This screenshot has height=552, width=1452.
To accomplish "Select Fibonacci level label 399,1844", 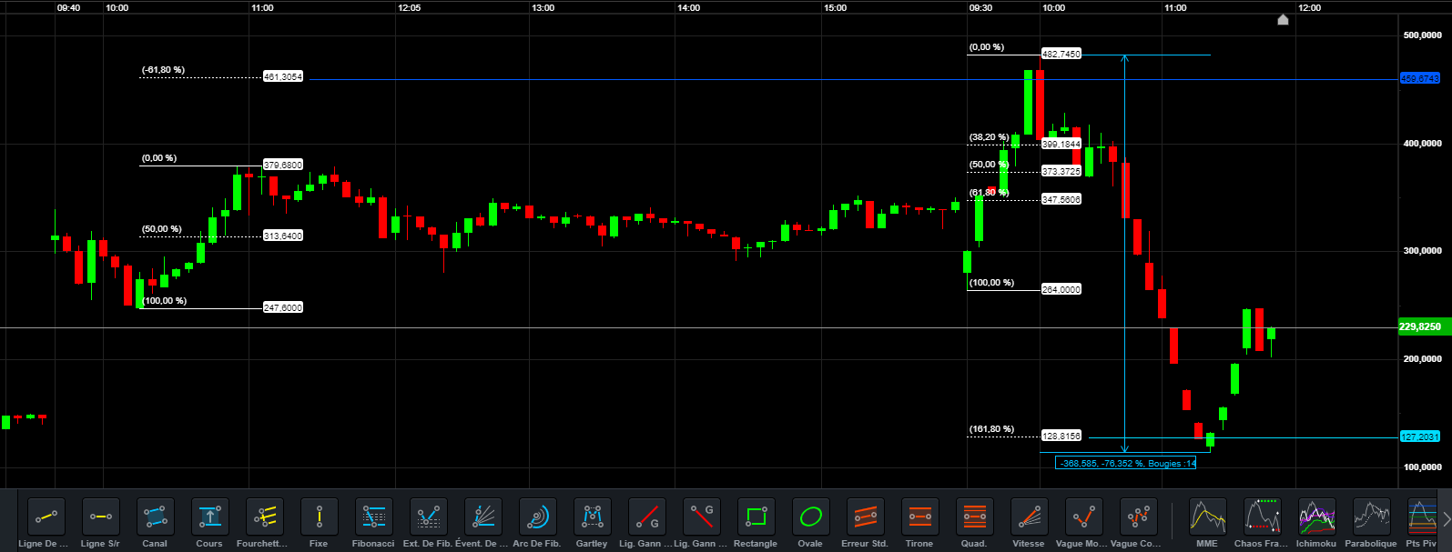I will click(x=1061, y=144).
